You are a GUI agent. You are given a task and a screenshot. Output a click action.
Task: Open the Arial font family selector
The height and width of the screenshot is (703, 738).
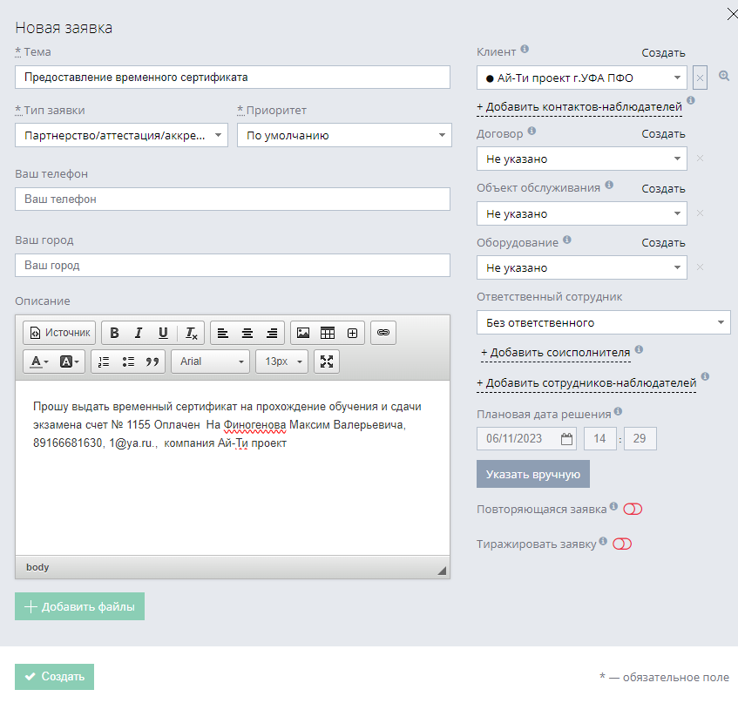pyautogui.click(x=211, y=362)
